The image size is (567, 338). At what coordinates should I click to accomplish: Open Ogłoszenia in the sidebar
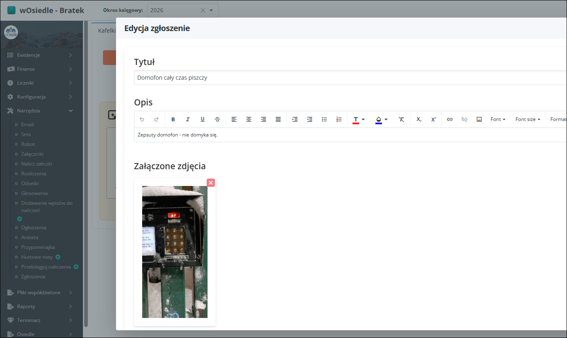click(33, 228)
